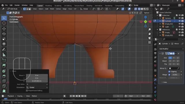Toggle the Clipping checkbox
The height and width of the screenshot is (104, 185).
tap(169, 72)
